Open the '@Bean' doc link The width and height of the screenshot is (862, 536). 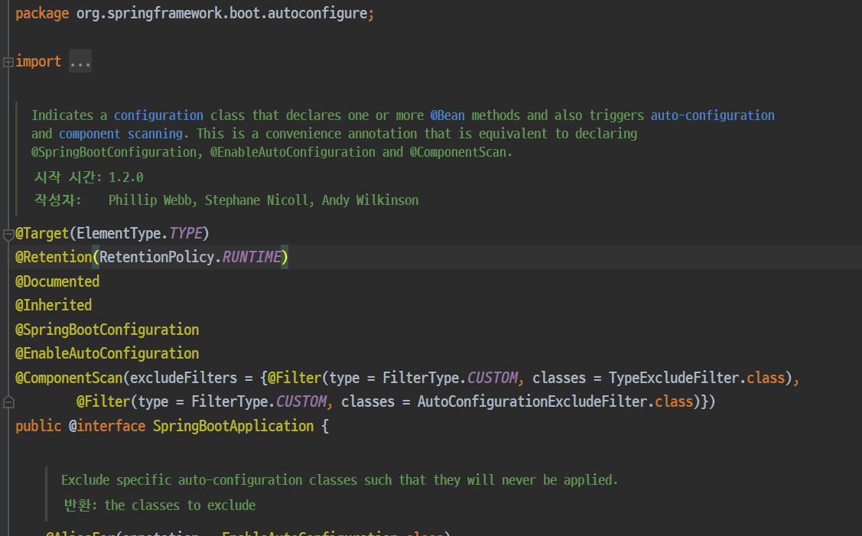click(447, 115)
